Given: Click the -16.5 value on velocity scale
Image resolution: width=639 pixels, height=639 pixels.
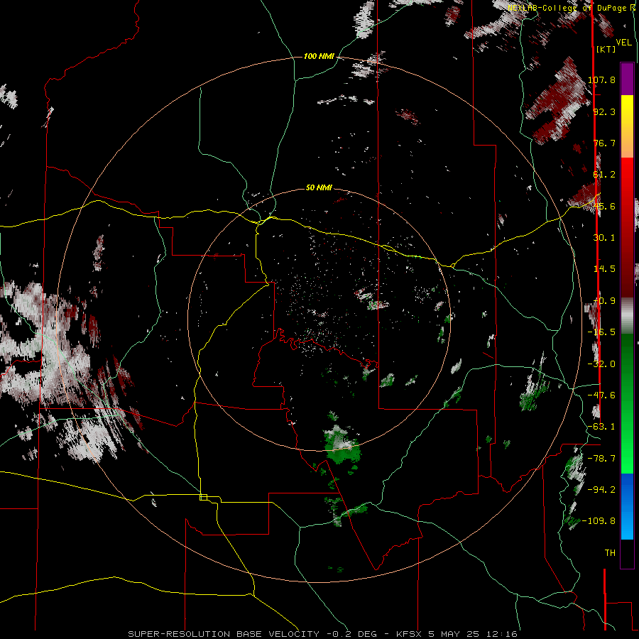Looking at the screenshot, I should [x=601, y=332].
